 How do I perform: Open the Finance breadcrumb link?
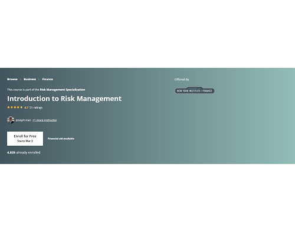click(x=47, y=79)
